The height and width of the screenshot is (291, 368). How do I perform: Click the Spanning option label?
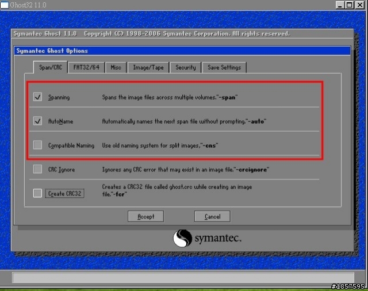[x=59, y=97]
